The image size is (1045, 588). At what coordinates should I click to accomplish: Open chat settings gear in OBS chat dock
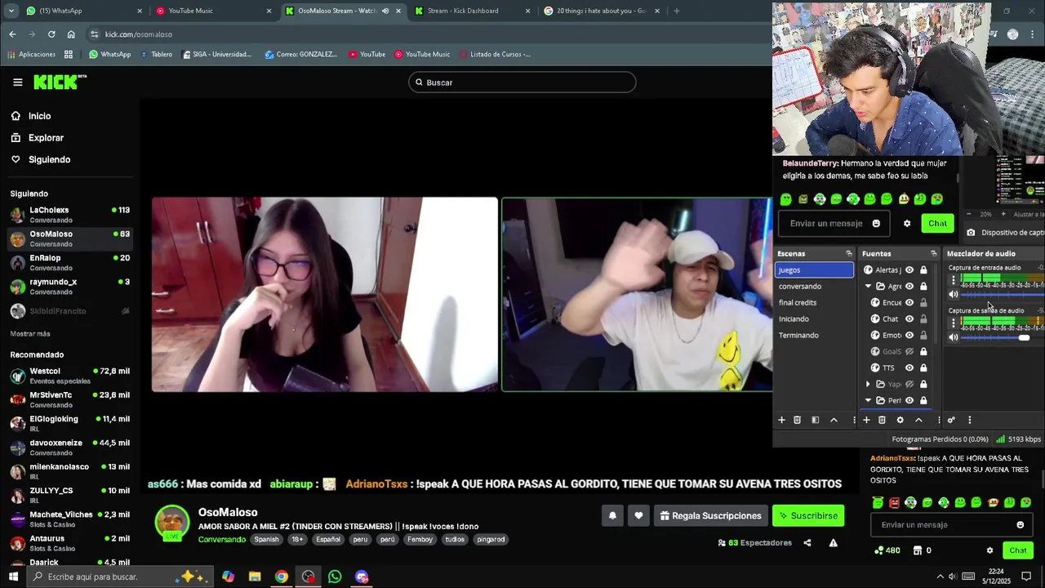[906, 223]
